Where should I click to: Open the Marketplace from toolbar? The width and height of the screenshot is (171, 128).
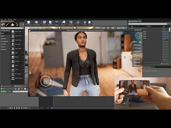click(x=50, y=23)
